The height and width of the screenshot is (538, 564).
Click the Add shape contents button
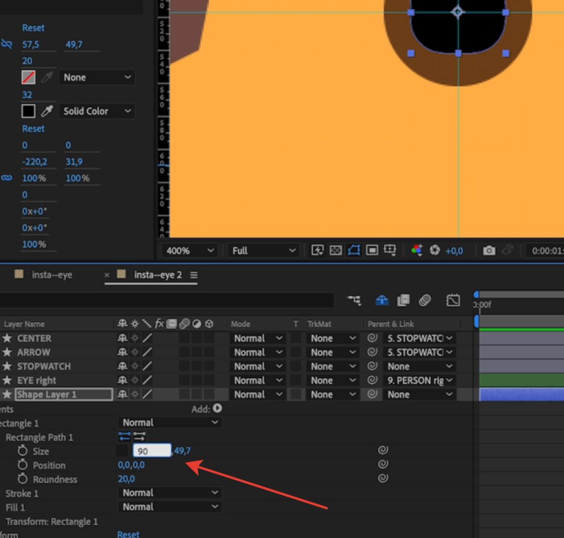click(217, 409)
